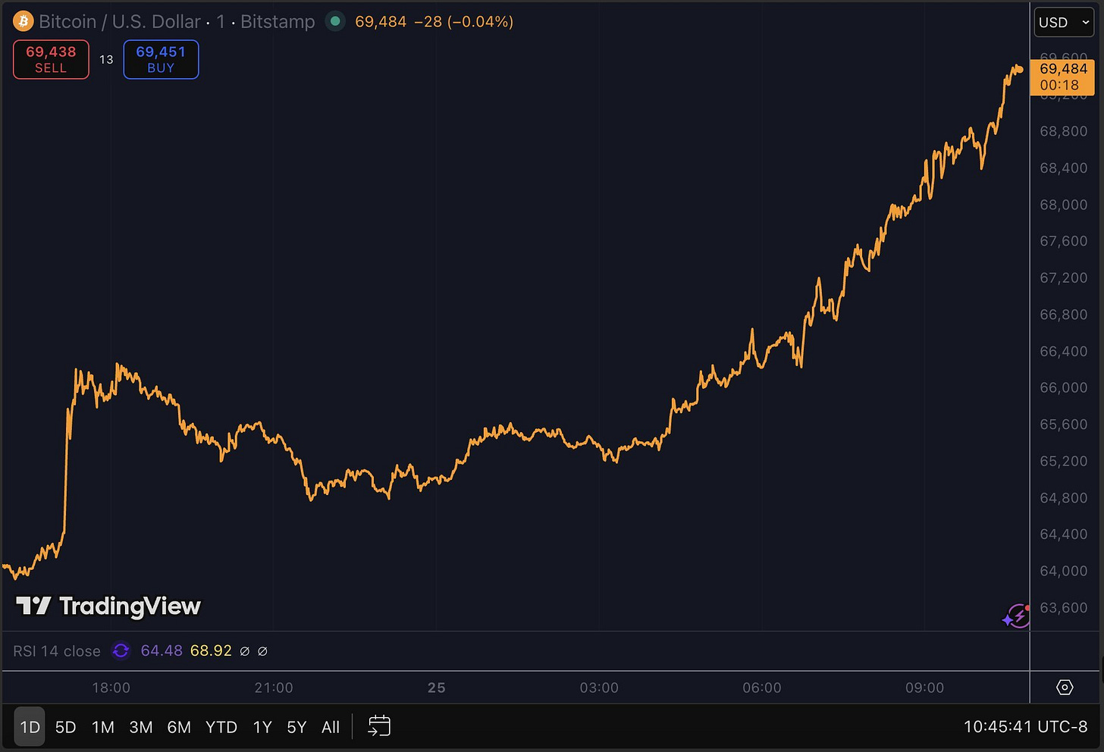Viewport: 1104px width, 752px height.
Task: Click the 66,000 price axis label
Action: pos(1063,387)
